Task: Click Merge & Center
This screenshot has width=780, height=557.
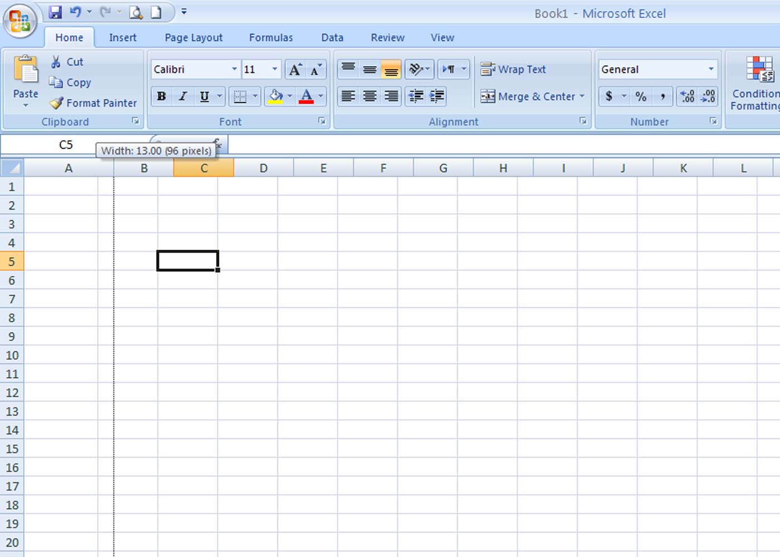Action: pyautogui.click(x=528, y=96)
